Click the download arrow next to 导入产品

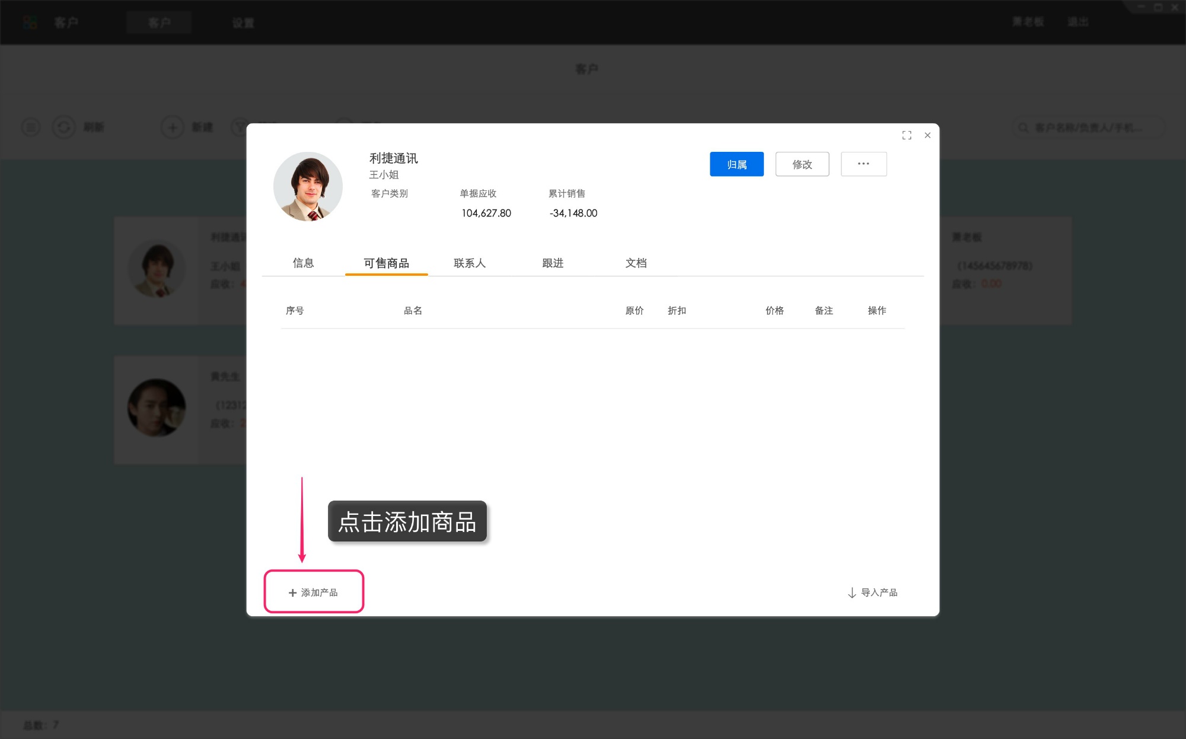(851, 592)
